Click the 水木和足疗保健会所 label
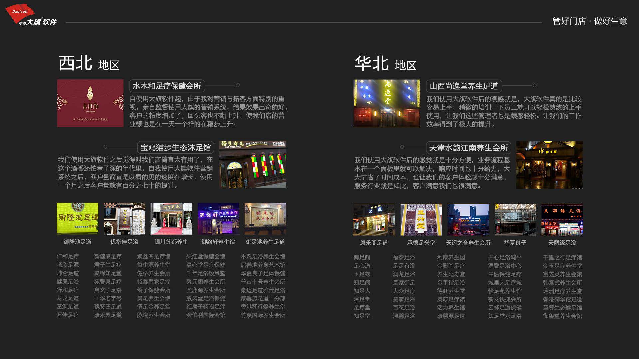The width and height of the screenshot is (639, 359). 167,86
